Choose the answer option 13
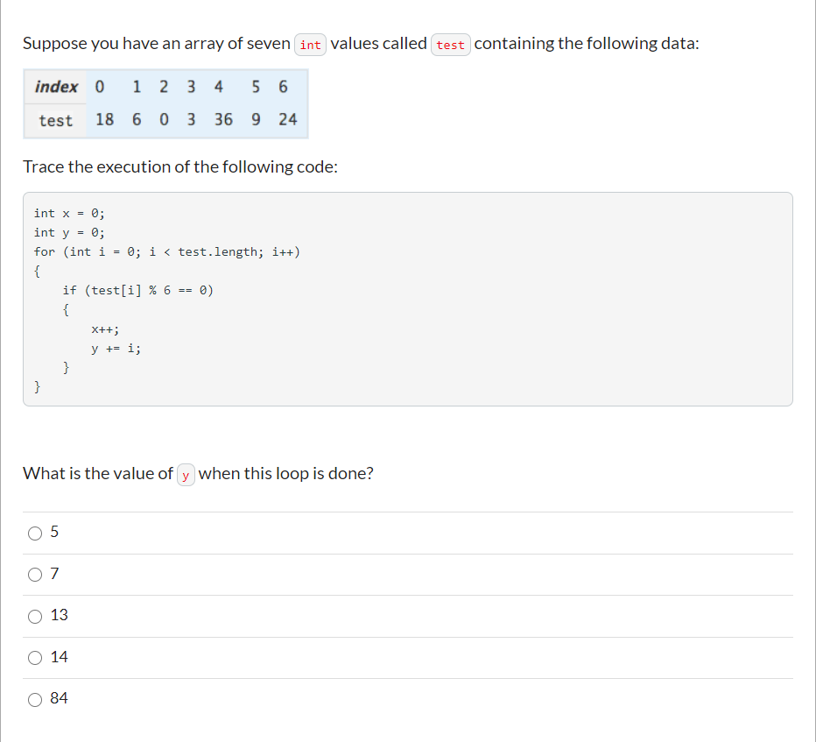 click(x=35, y=616)
